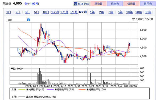Click the tallest volume bar in April
The width and height of the screenshot is (156, 100).
(x=40, y=76)
